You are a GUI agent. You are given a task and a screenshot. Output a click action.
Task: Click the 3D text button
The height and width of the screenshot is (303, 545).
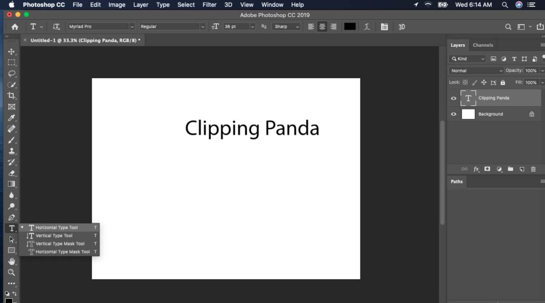pos(401,27)
